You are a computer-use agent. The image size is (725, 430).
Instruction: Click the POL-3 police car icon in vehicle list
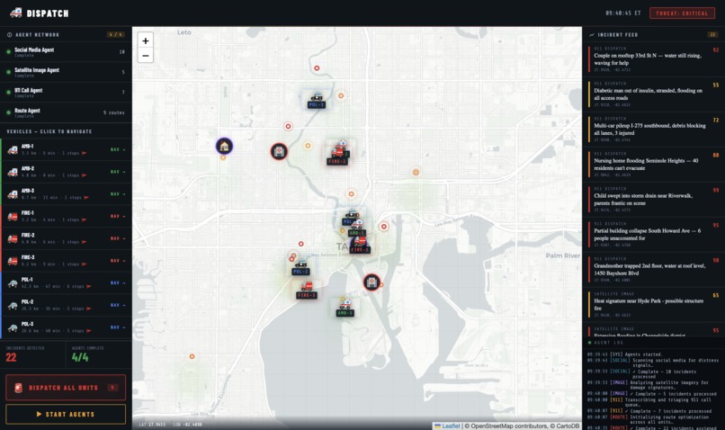13,327
